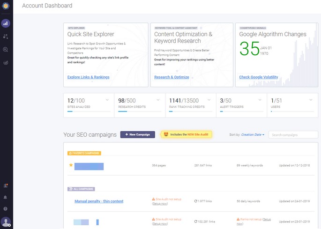Click Content Optimization & Keyword Research heading
The image size is (321, 229).
(x=183, y=37)
